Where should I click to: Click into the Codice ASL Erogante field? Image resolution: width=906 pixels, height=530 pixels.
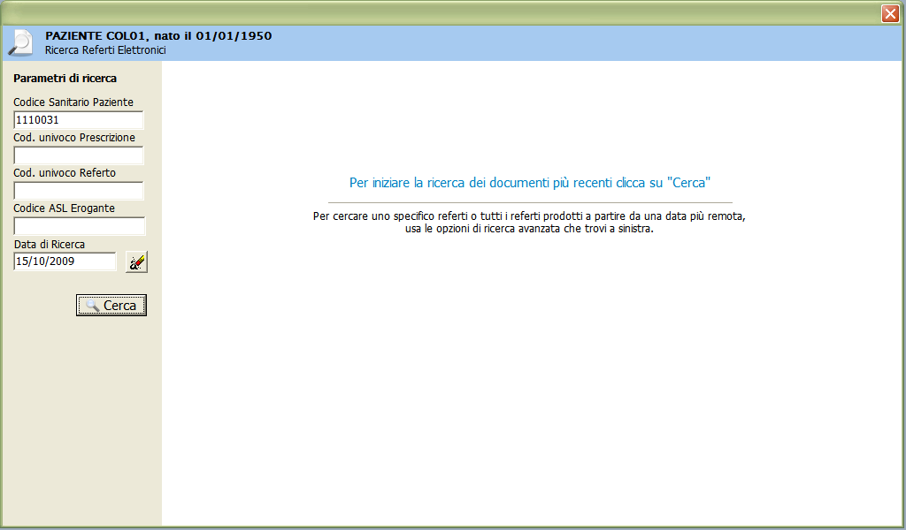click(78, 226)
